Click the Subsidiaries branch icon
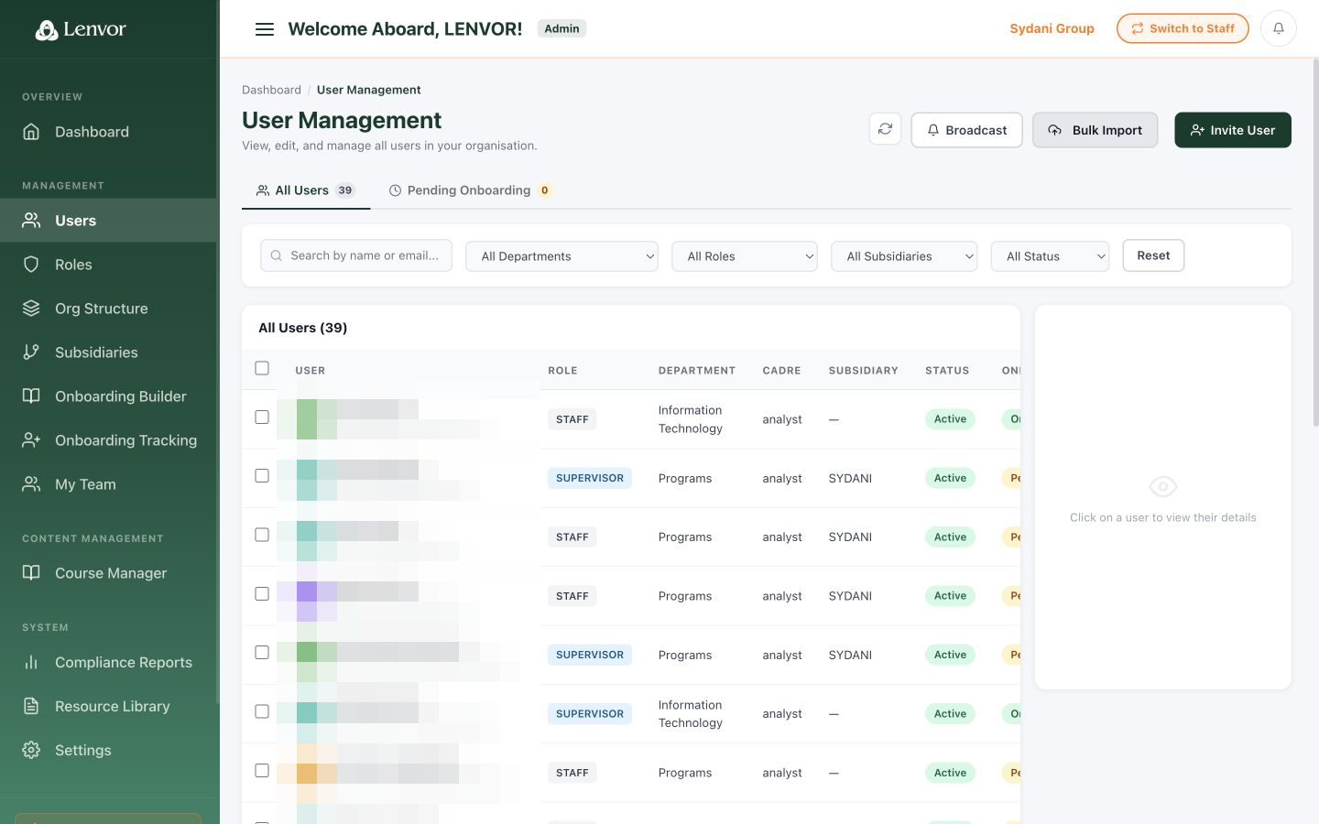1319x824 pixels. coord(31,352)
